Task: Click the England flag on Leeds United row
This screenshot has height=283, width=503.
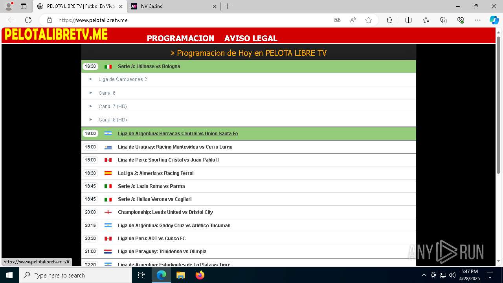Action: click(108, 212)
